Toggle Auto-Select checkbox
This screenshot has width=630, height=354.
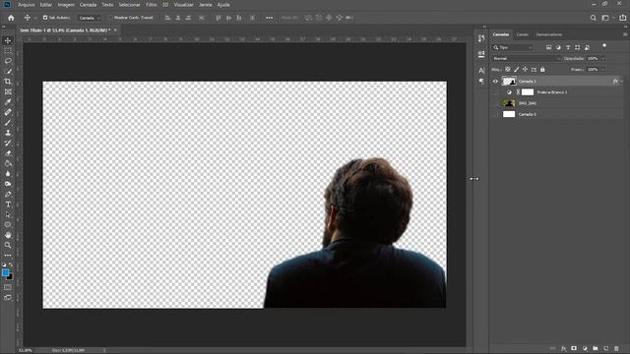45,18
